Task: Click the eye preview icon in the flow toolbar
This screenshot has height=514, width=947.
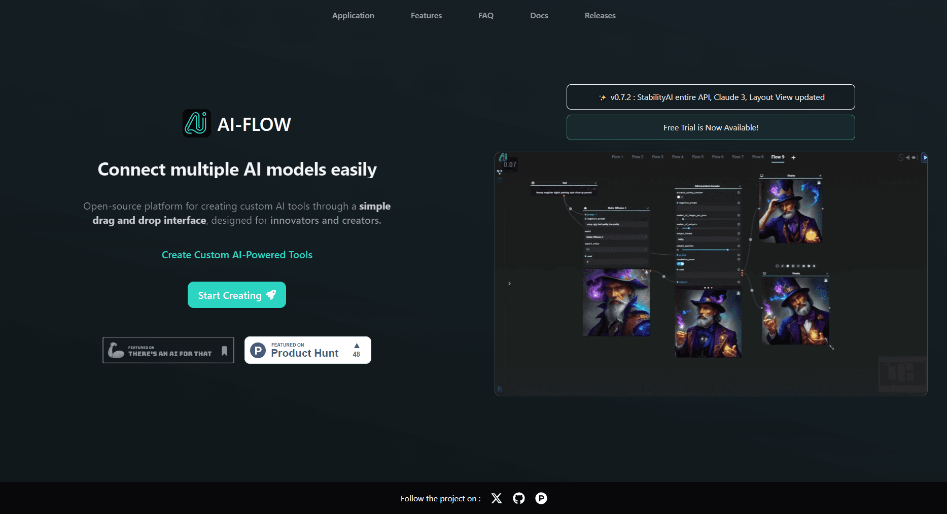Action: pos(914,158)
